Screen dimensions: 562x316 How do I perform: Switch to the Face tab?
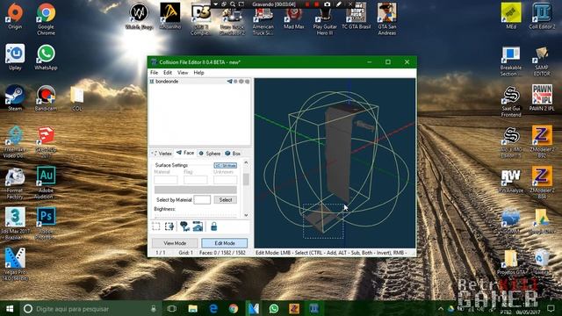(185, 153)
